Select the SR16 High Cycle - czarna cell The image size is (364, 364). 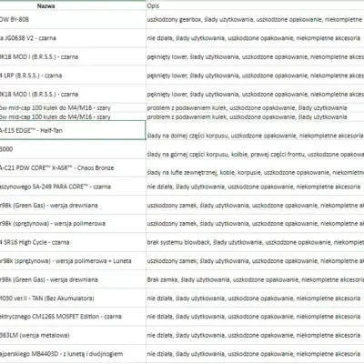click(73, 242)
